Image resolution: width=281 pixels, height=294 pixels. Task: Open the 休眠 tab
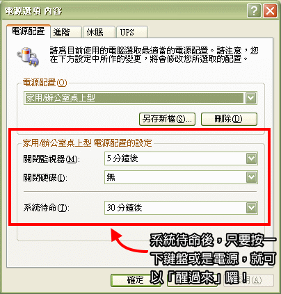click(99, 32)
